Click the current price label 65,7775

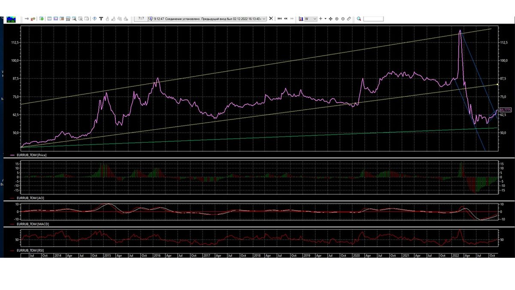pyautogui.click(x=505, y=110)
